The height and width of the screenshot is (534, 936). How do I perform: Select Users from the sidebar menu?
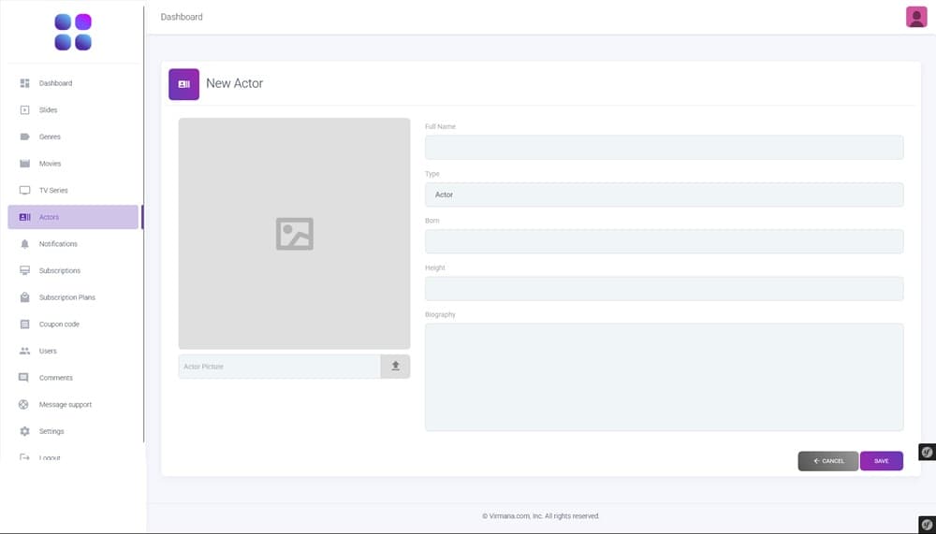click(48, 351)
